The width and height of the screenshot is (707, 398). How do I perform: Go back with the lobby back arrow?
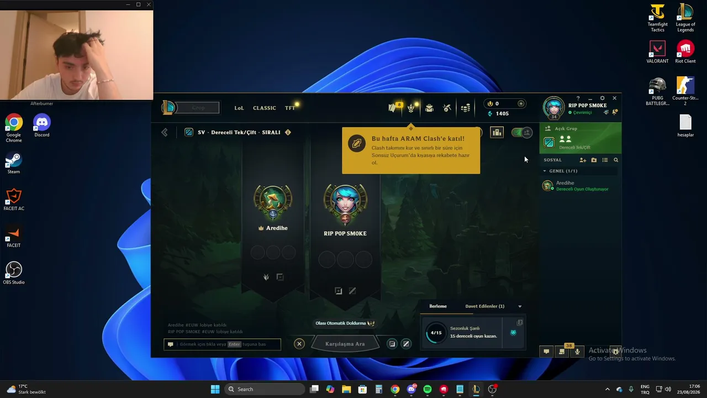pos(165,132)
